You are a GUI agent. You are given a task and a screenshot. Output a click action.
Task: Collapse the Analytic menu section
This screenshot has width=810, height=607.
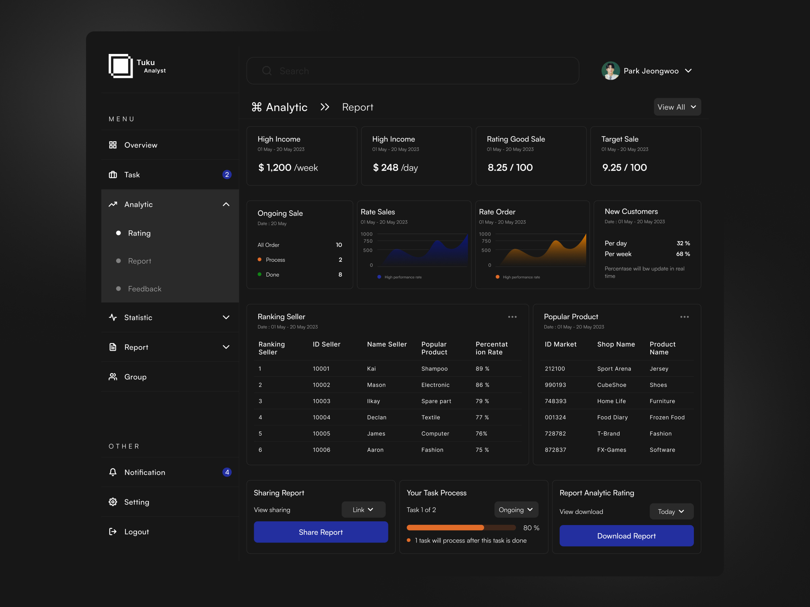tap(226, 204)
